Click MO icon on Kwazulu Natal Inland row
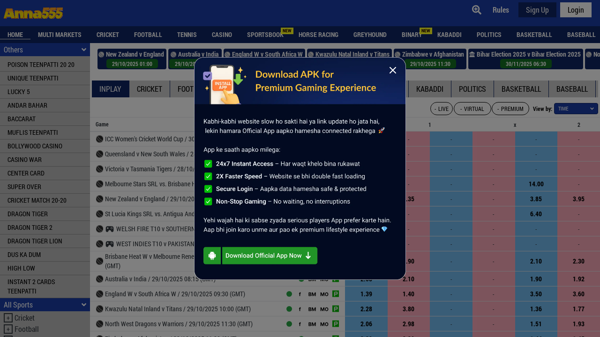The height and width of the screenshot is (337, 600). pyautogui.click(x=324, y=309)
